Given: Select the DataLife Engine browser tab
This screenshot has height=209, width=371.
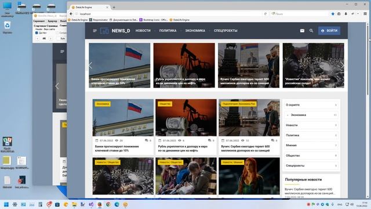Looking at the screenshot, I should pyautogui.click(x=89, y=8).
